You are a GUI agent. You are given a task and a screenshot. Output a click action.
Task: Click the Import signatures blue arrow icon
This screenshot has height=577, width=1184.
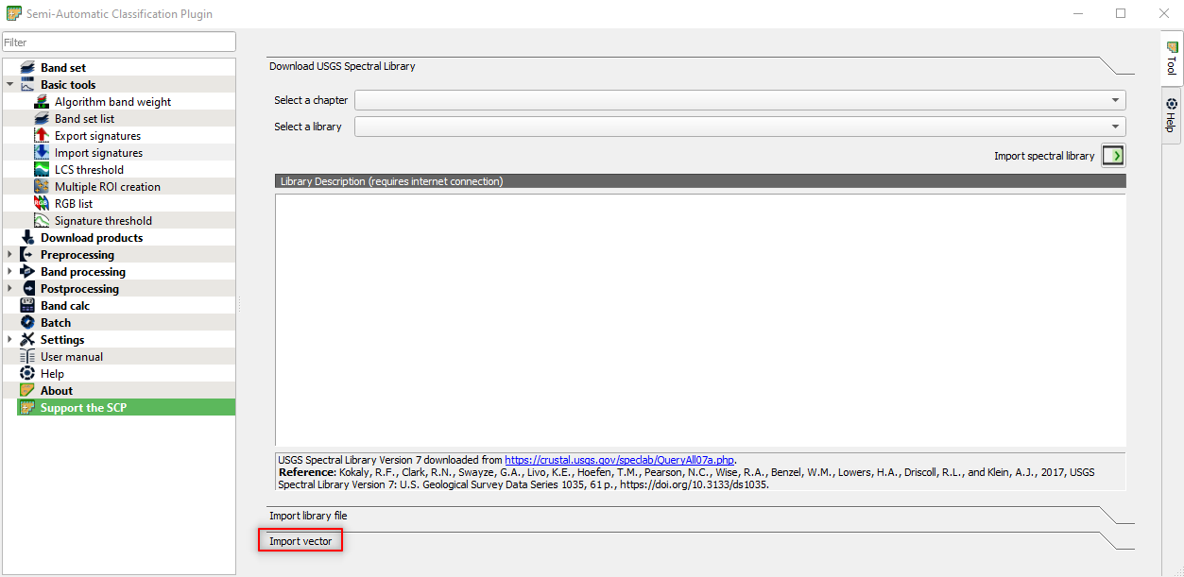coord(42,153)
